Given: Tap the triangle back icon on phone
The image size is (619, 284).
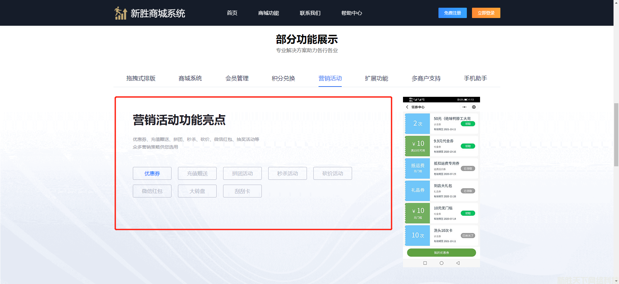Looking at the screenshot, I should [x=458, y=263].
